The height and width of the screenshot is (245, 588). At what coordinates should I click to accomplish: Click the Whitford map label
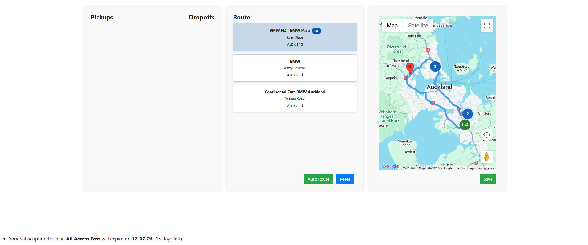(x=484, y=113)
